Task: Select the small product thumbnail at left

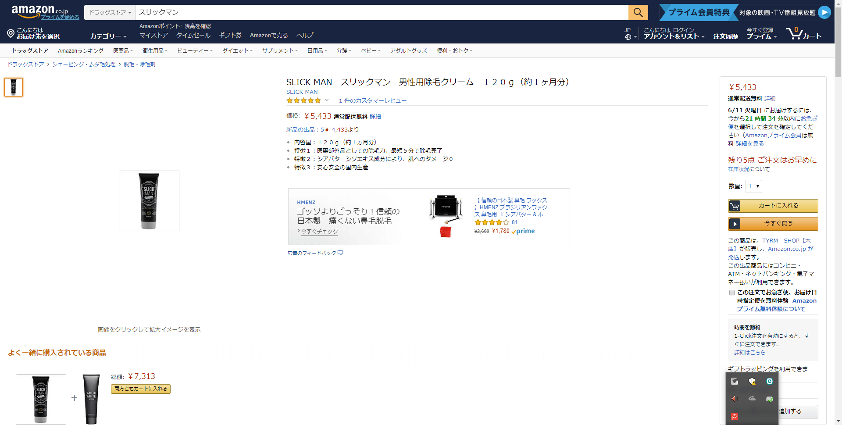Action: 14,87
